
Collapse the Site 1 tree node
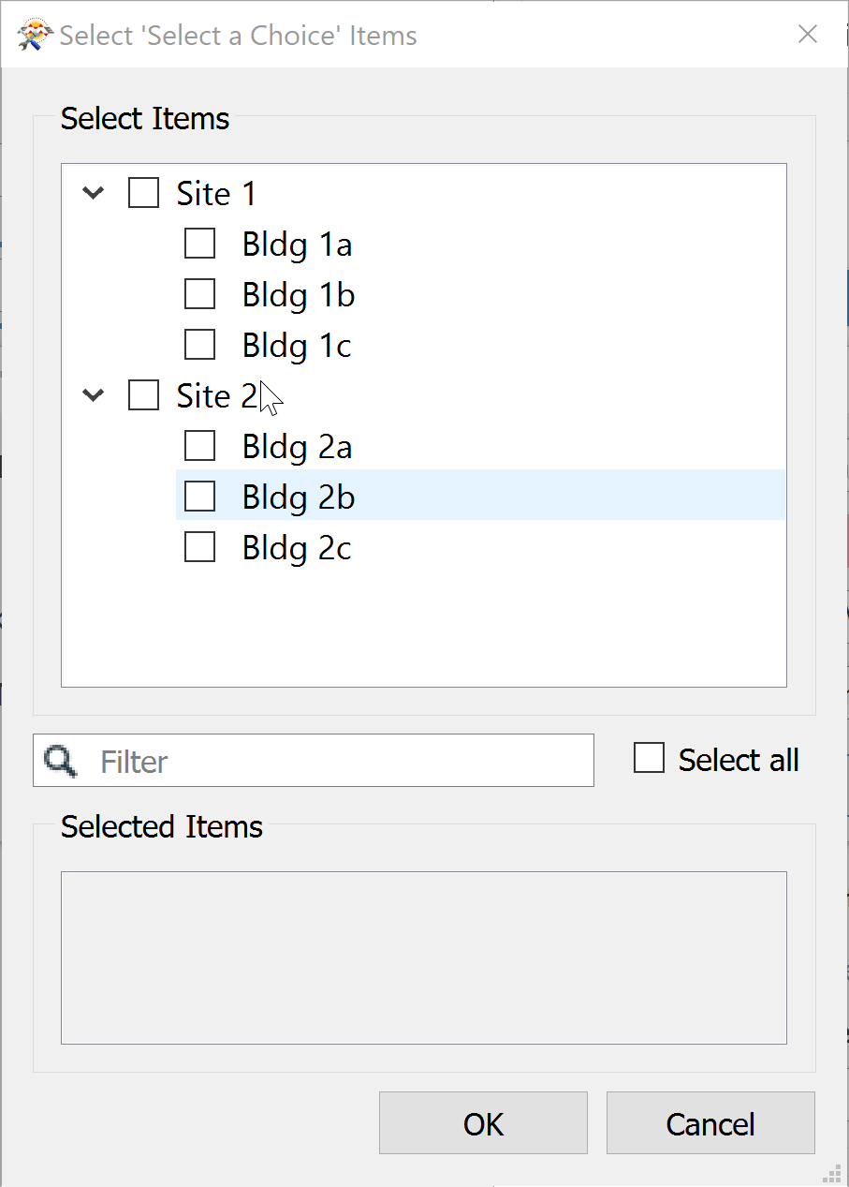click(x=92, y=192)
